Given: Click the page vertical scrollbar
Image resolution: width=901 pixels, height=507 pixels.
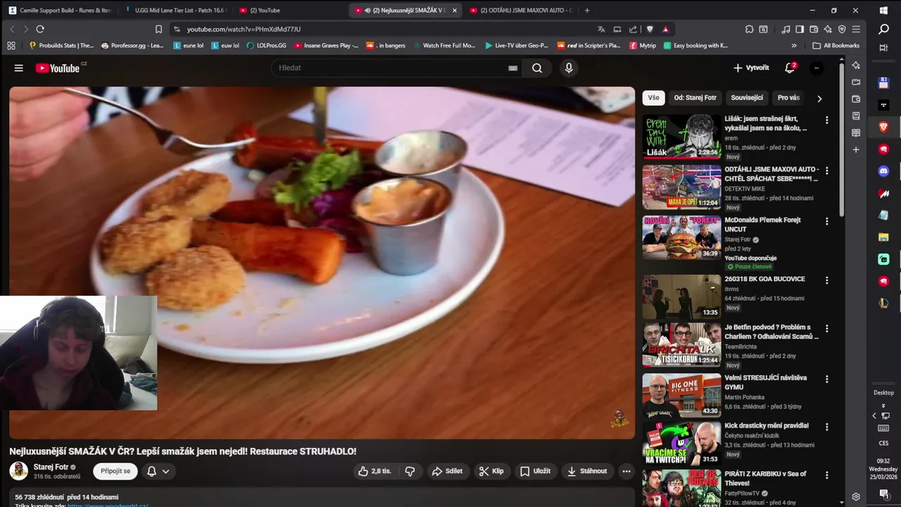Looking at the screenshot, I should [x=841, y=141].
